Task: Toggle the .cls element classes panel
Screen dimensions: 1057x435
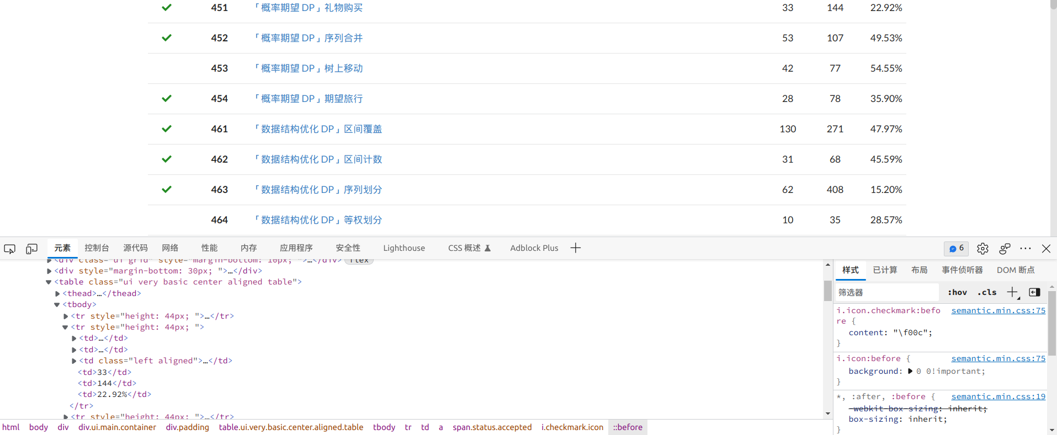Action: pyautogui.click(x=987, y=292)
